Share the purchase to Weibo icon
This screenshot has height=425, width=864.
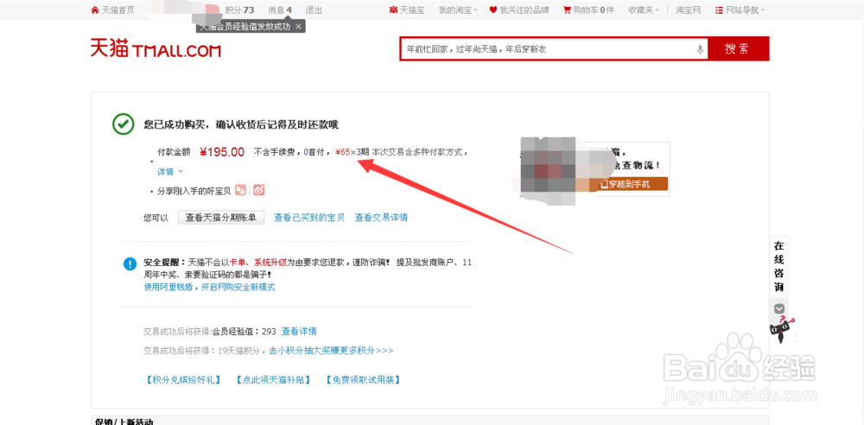click(x=259, y=190)
